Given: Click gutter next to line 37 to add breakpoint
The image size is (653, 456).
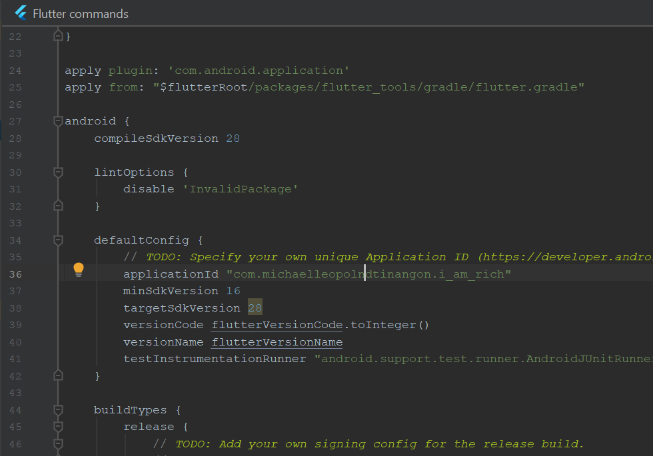Looking at the screenshot, I should coord(40,290).
